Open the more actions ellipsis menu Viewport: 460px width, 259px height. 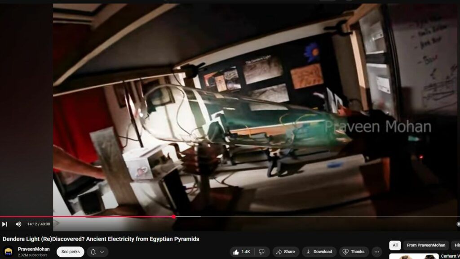[x=377, y=252]
